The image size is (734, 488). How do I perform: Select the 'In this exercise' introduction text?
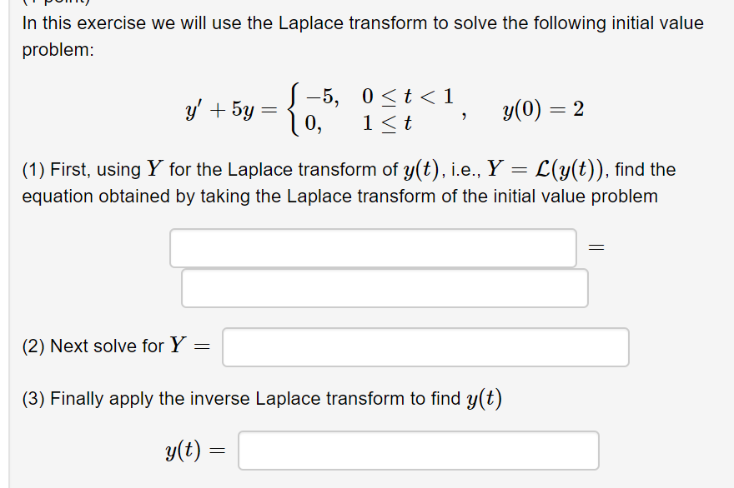(359, 22)
